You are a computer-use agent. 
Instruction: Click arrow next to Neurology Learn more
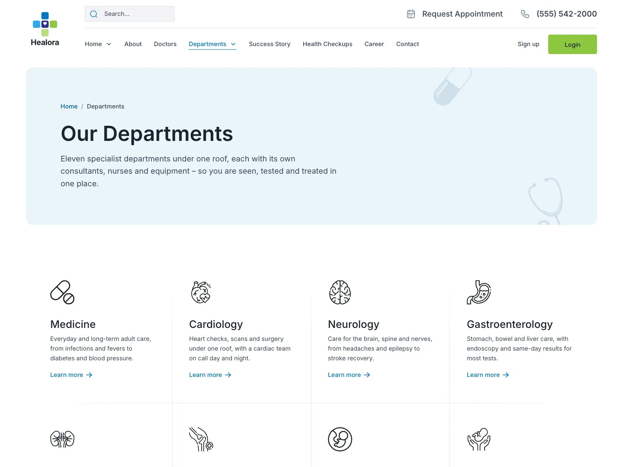point(367,375)
